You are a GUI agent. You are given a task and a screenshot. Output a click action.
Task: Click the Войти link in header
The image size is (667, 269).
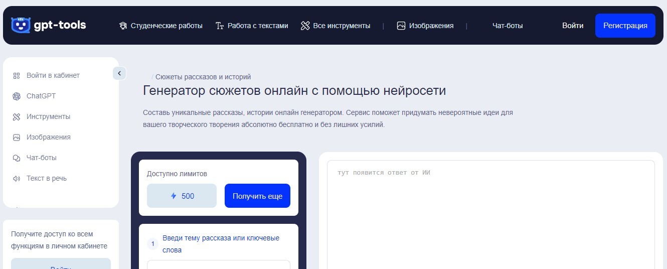click(x=573, y=26)
